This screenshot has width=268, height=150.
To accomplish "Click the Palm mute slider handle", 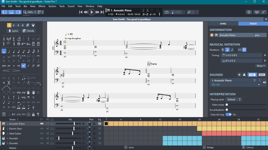I will (227, 105).
